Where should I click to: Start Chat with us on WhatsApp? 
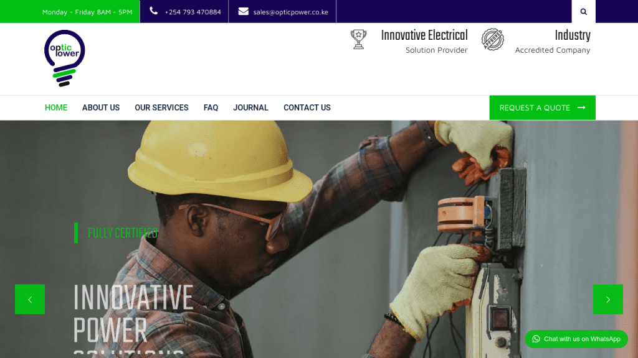coord(576,339)
